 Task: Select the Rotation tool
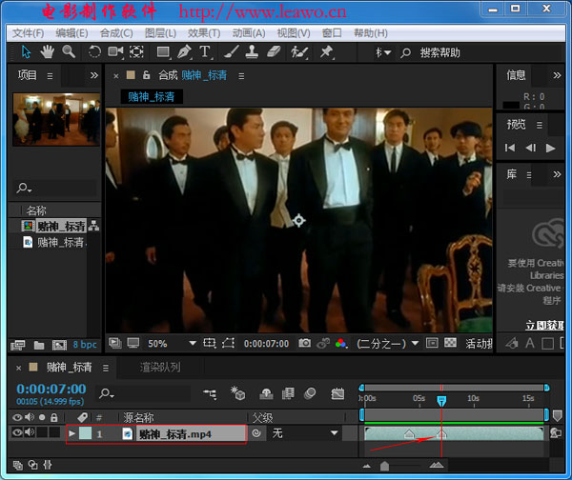point(94,51)
